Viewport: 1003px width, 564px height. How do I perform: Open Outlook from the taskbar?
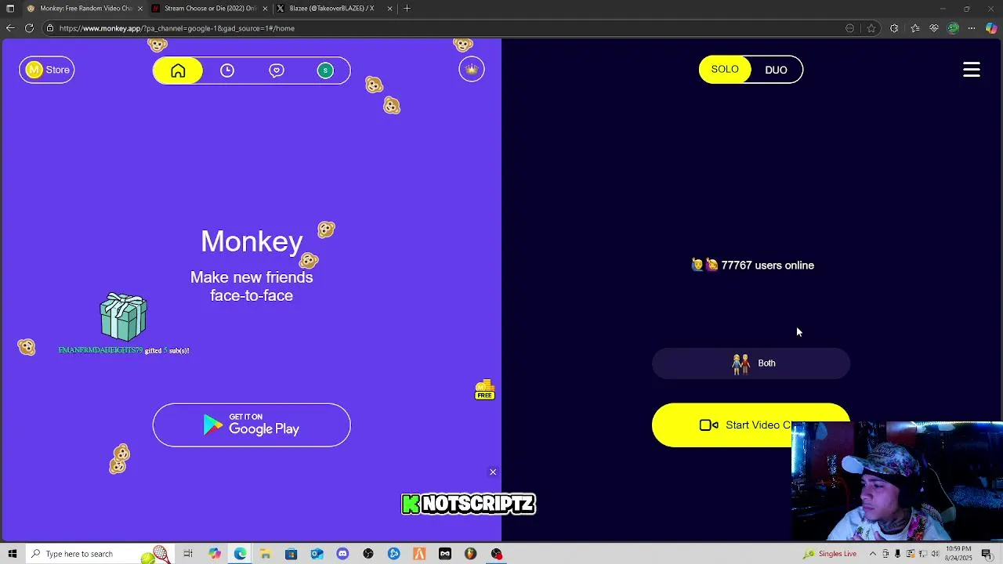pos(317,554)
